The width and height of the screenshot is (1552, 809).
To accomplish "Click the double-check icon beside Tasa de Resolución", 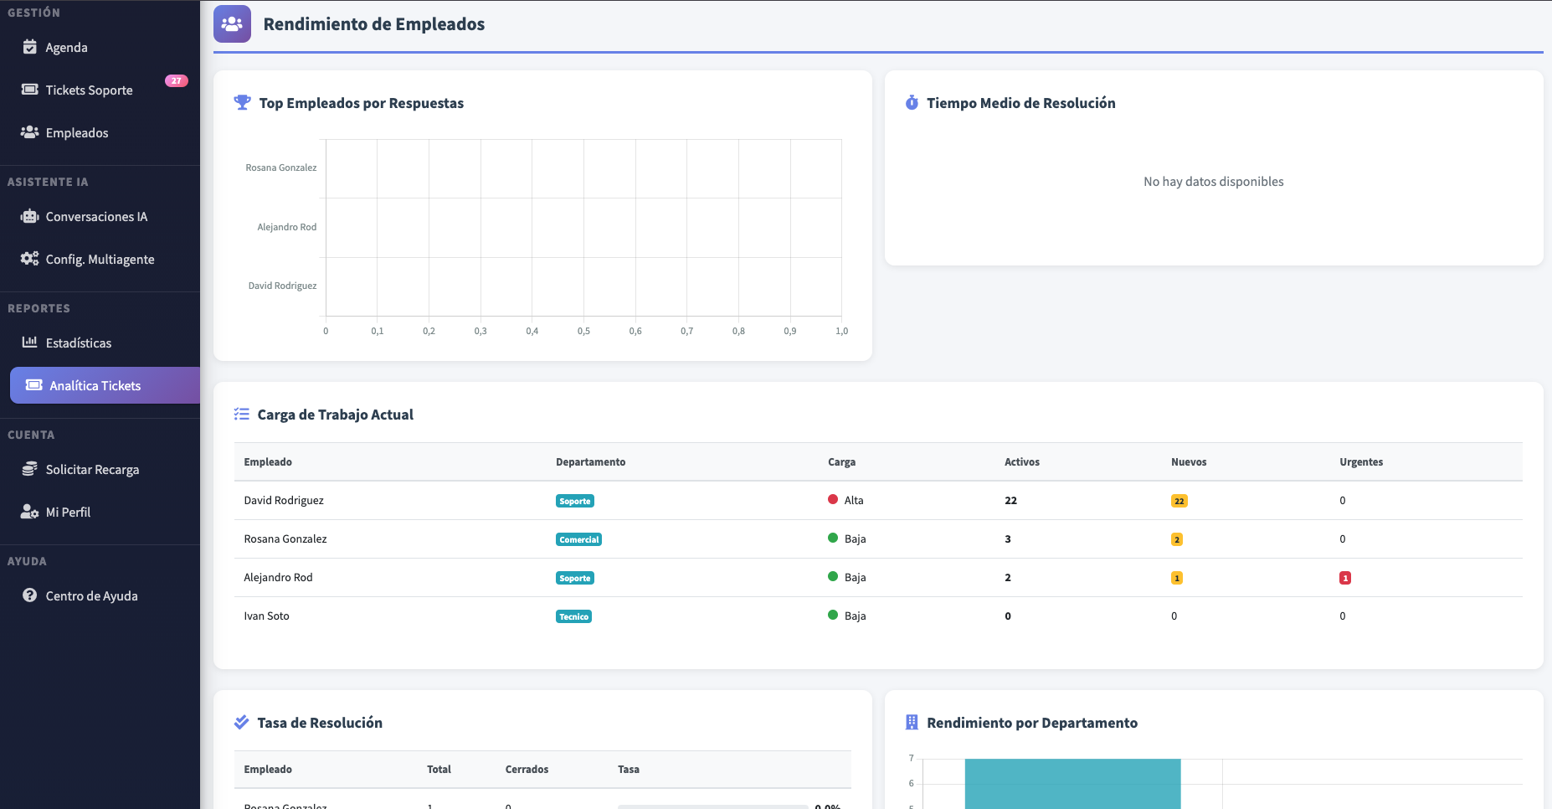I will 243,722.
